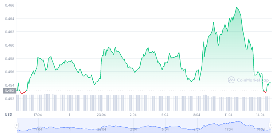Click the 17:04 label on main chart axis

click(x=38, y=115)
